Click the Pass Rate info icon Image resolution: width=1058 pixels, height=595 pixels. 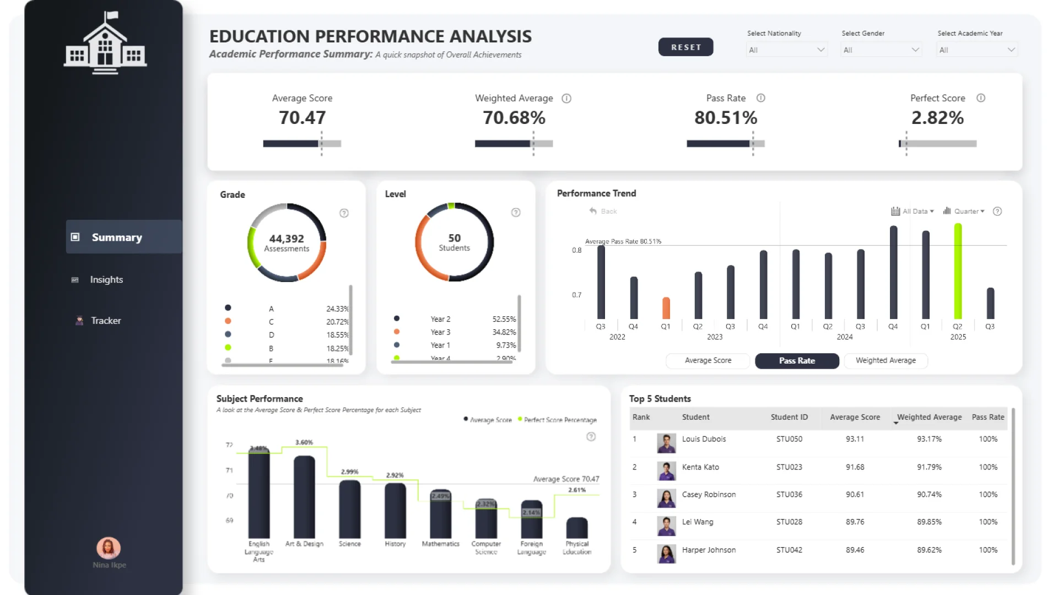click(x=760, y=98)
